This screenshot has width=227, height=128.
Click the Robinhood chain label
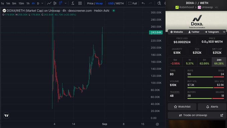click(186, 7)
